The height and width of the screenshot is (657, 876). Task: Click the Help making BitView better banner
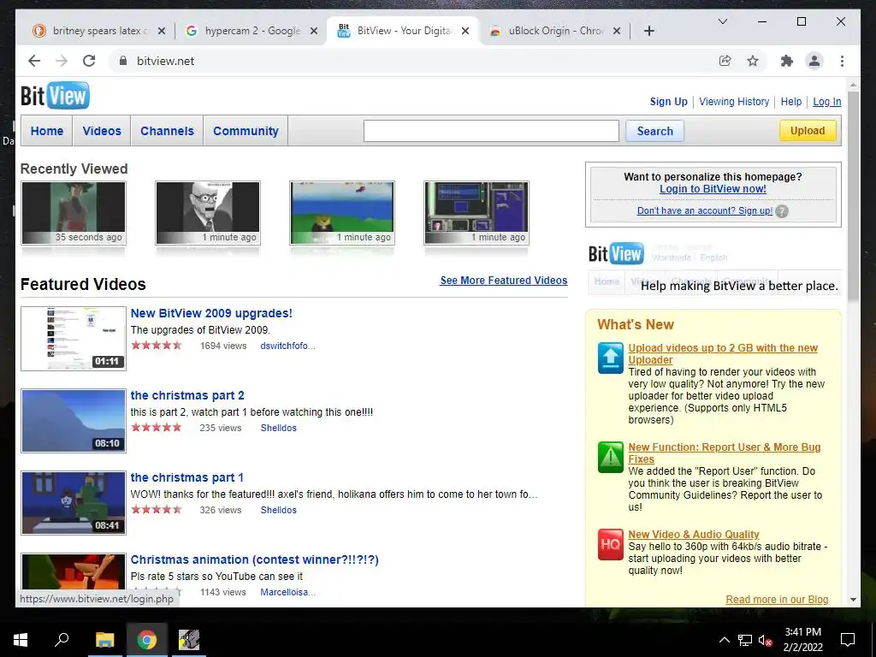[x=714, y=269]
